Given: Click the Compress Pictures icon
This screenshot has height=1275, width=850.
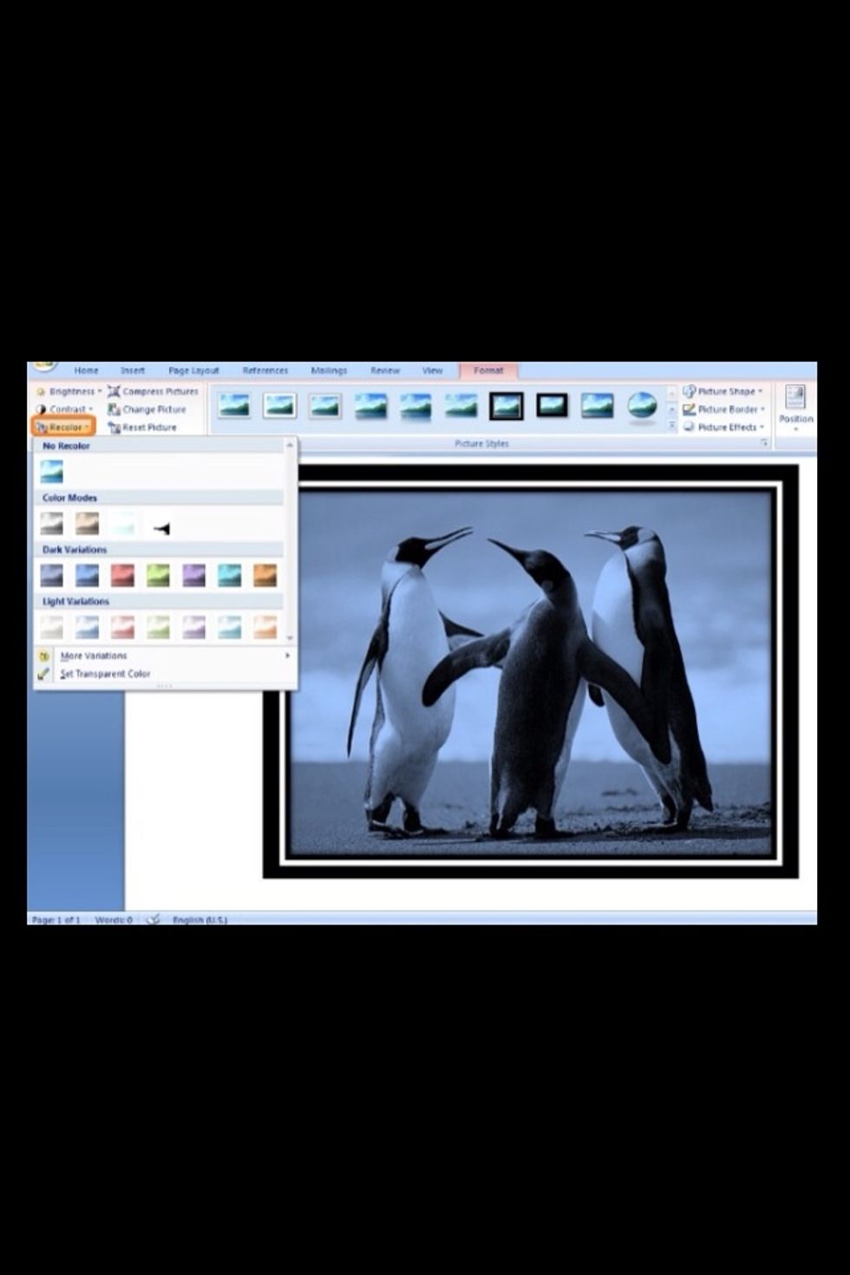Looking at the screenshot, I should tap(114, 392).
